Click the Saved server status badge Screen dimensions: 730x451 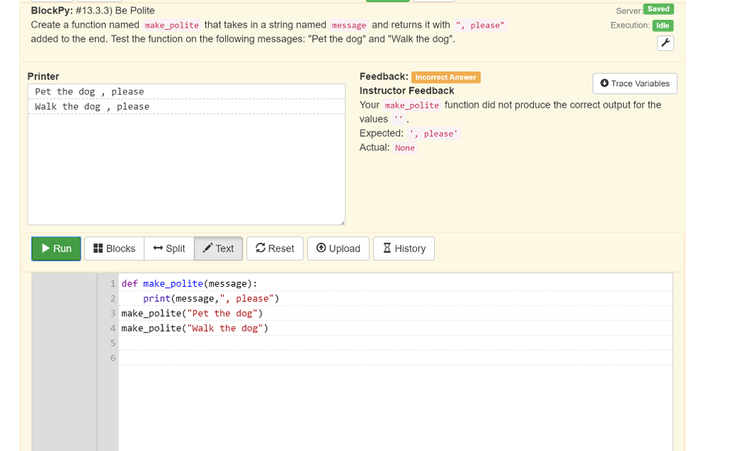658,9
